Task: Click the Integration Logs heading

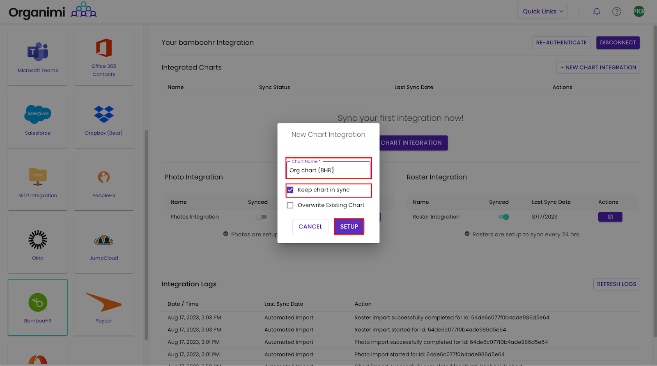Action: 189,284
